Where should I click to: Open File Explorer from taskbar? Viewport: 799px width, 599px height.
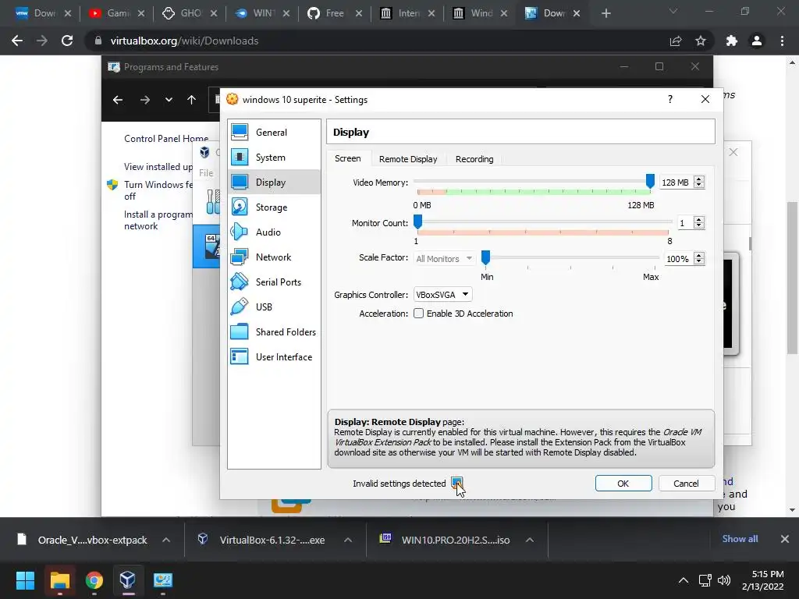pos(59,580)
